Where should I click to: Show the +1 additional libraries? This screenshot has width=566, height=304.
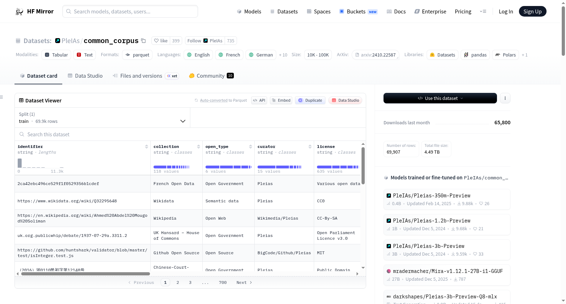[x=525, y=55]
